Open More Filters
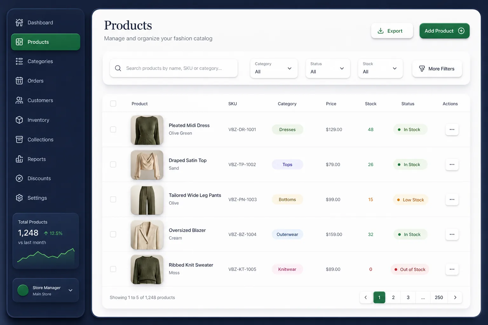Image resolution: width=488 pixels, height=325 pixels. tap(437, 69)
